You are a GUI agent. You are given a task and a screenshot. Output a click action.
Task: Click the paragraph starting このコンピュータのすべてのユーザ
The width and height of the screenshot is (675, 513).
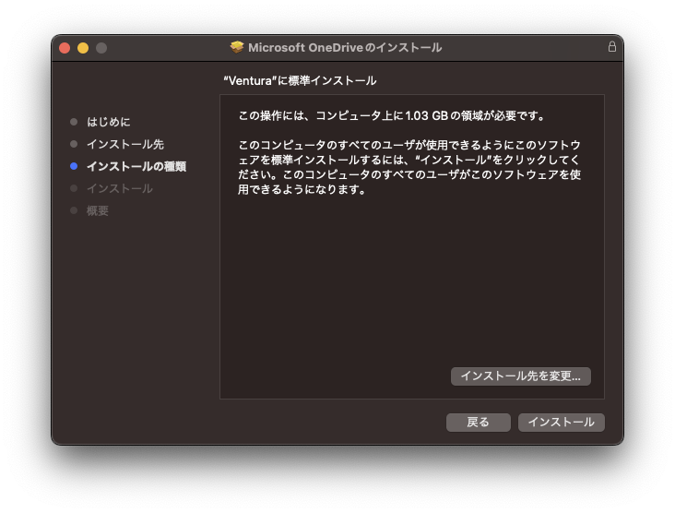click(409, 167)
